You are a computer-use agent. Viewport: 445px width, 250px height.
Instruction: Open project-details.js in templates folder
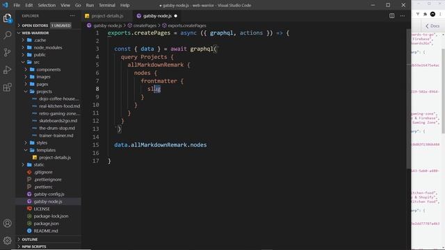click(x=48, y=158)
